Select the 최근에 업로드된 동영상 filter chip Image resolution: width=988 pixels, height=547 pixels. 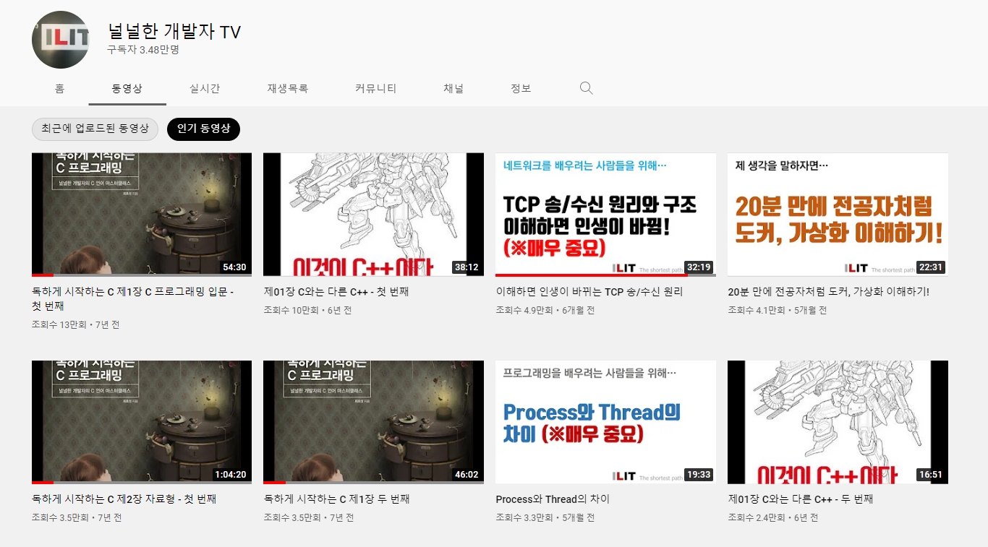tap(95, 129)
